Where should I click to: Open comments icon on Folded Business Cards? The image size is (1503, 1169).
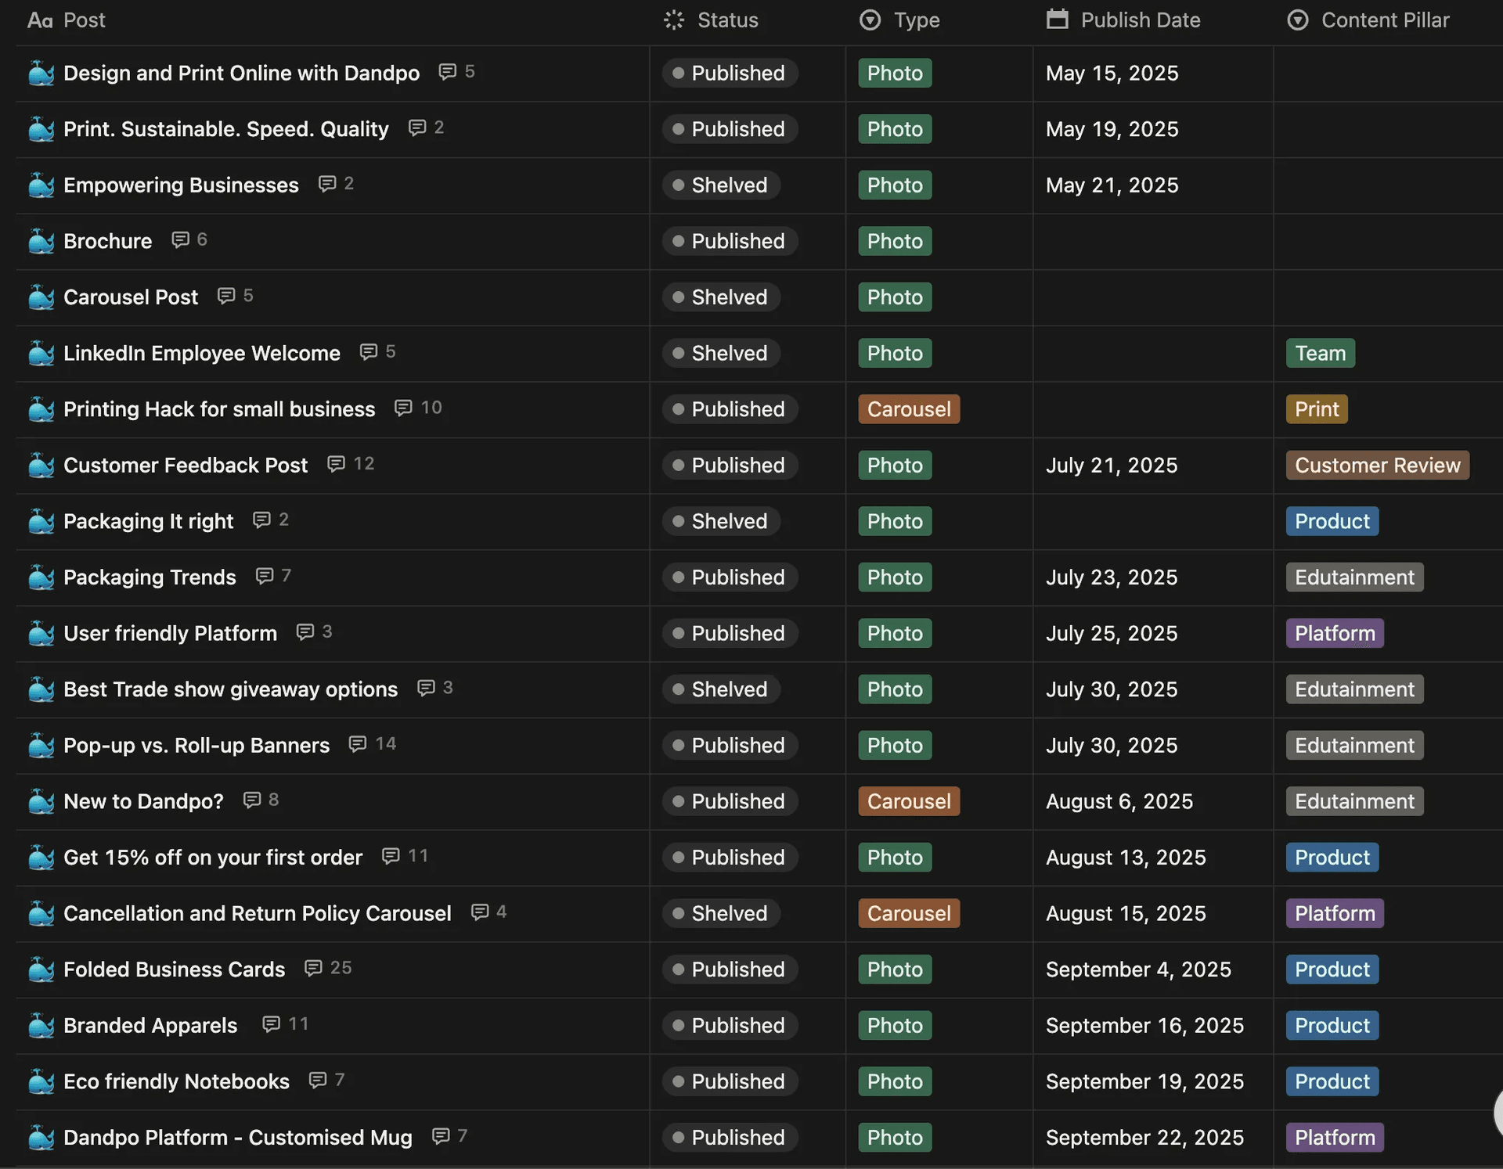point(313,969)
